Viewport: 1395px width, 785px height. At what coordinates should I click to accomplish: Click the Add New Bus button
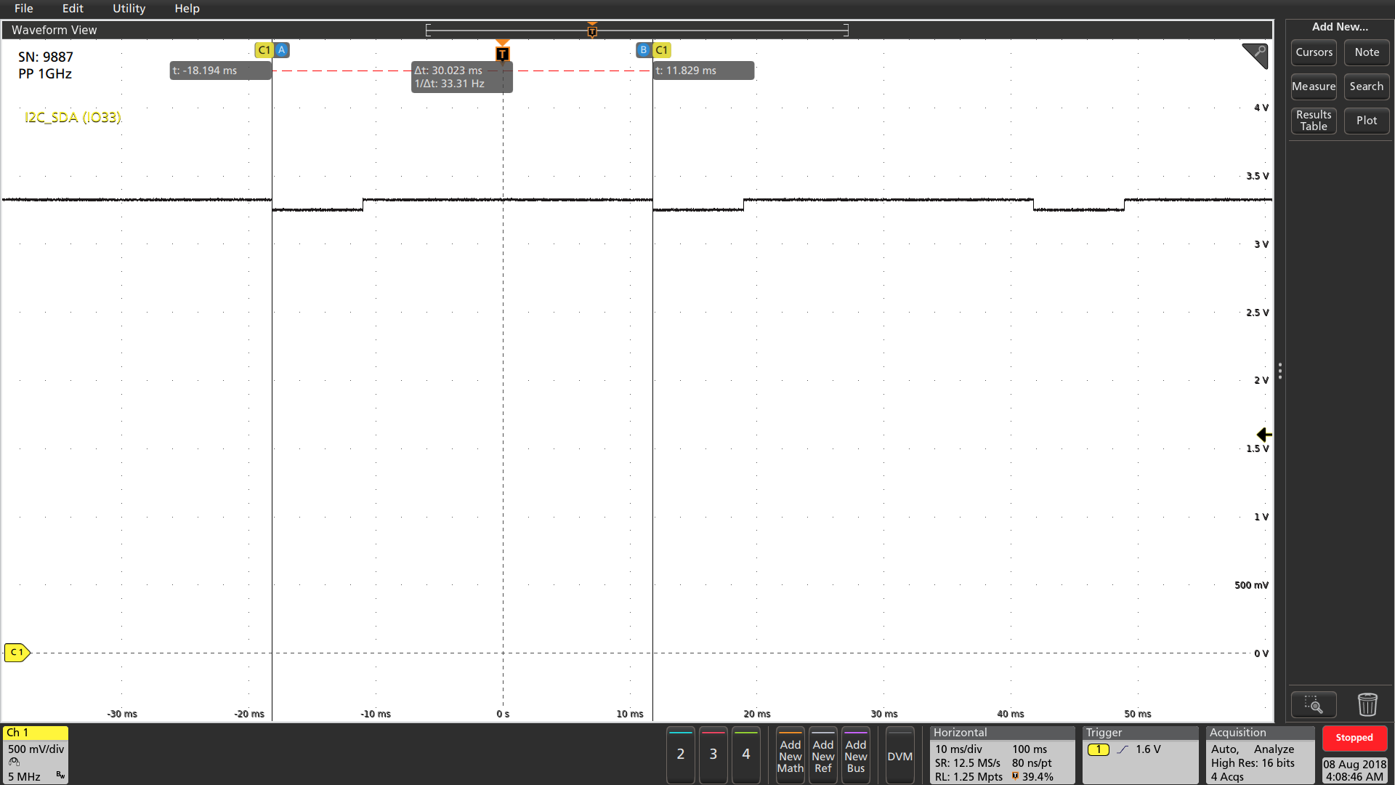coord(856,754)
